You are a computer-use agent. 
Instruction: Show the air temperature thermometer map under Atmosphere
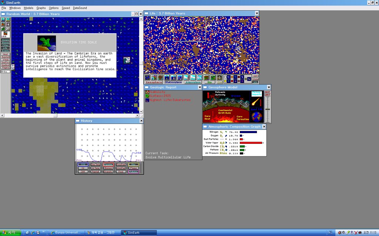click(x=187, y=77)
